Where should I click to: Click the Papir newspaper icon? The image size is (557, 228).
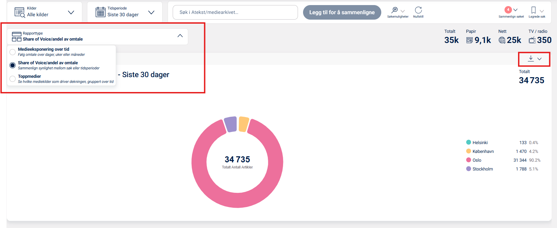click(469, 40)
